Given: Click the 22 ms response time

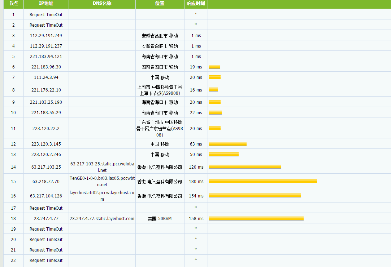Looking at the screenshot, I should [x=196, y=113].
